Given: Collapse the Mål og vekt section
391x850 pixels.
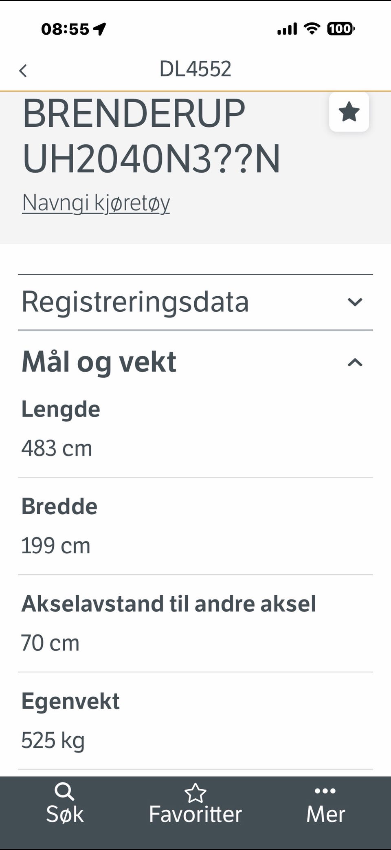Looking at the screenshot, I should 195,362.
